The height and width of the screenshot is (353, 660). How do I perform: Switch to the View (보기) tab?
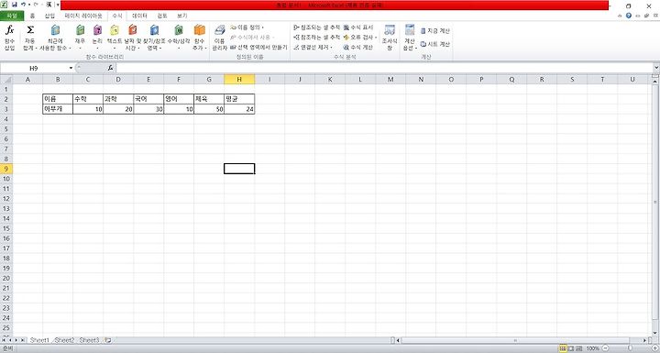click(181, 16)
